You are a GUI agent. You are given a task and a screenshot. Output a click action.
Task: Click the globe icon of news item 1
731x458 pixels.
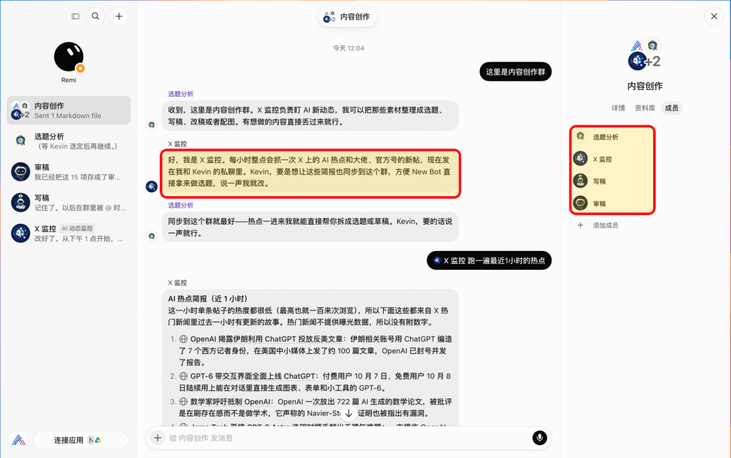(183, 339)
